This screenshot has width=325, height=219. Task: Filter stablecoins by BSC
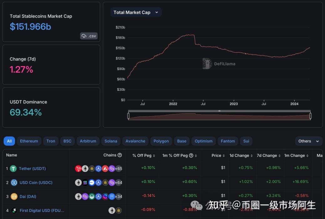[x=67, y=141]
